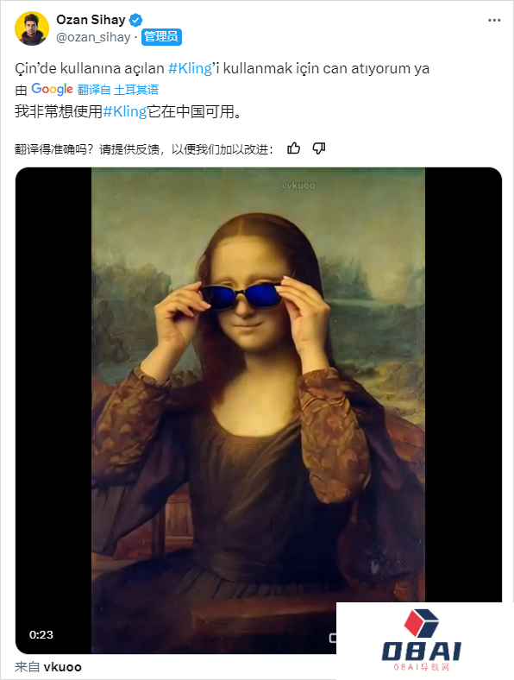Click the 0:23 video duration label
The image size is (514, 680).
41,634
